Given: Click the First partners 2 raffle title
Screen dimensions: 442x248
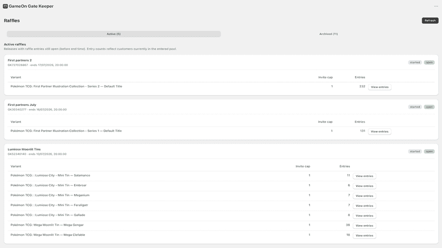Looking at the screenshot, I should 20,60.
